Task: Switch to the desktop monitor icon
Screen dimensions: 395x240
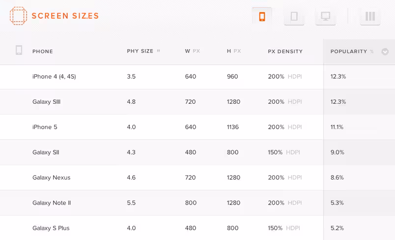Action: coord(325,16)
